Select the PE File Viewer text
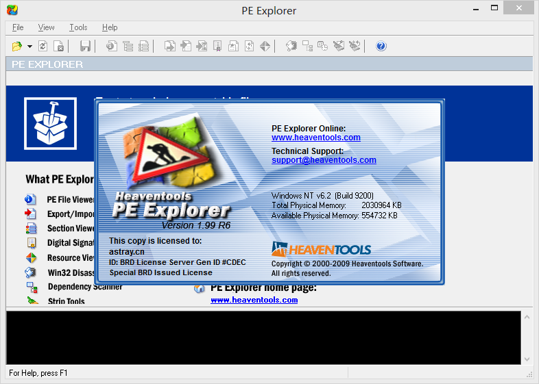The image size is (539, 384). pos(71,200)
